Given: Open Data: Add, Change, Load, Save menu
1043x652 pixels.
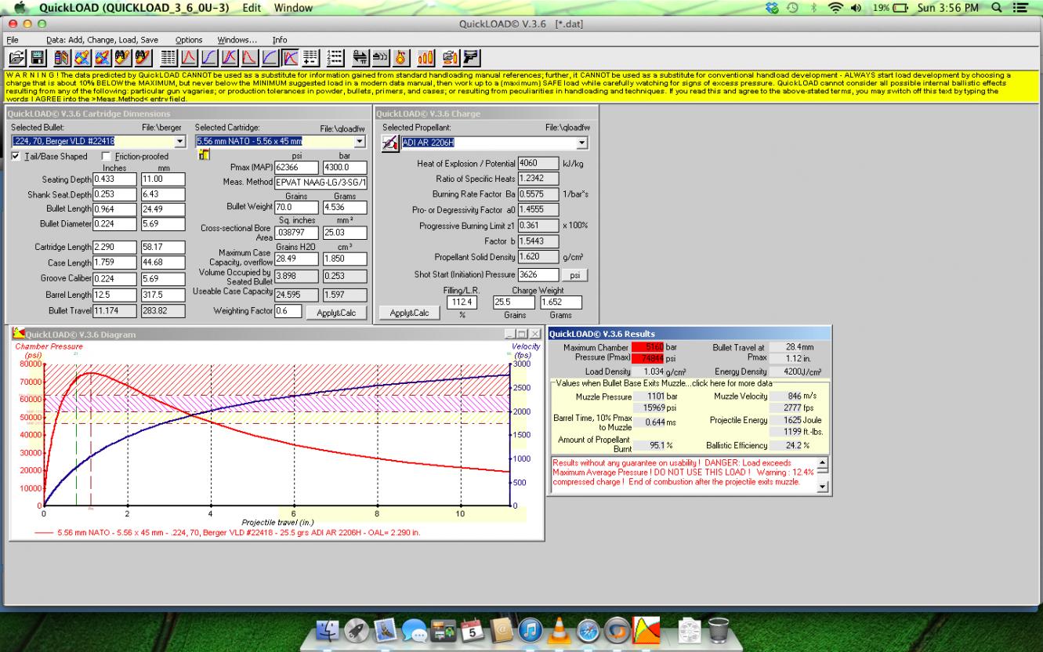Looking at the screenshot, I should [102, 40].
